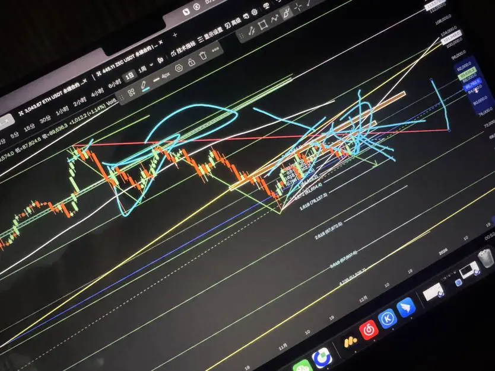Open chart settings gear in top toolbar
Screen dimensions: 495x371
[x=255, y=12]
